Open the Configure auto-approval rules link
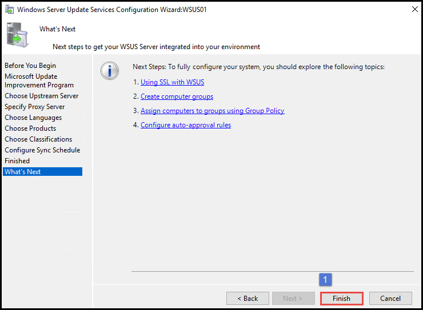The width and height of the screenshot is (423, 310). [185, 125]
